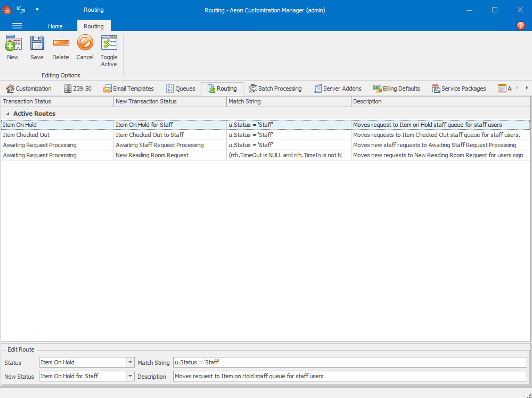Image resolution: width=532 pixels, height=398 pixels.
Task: Switch to the Home ribbon tab
Action: (x=55, y=26)
